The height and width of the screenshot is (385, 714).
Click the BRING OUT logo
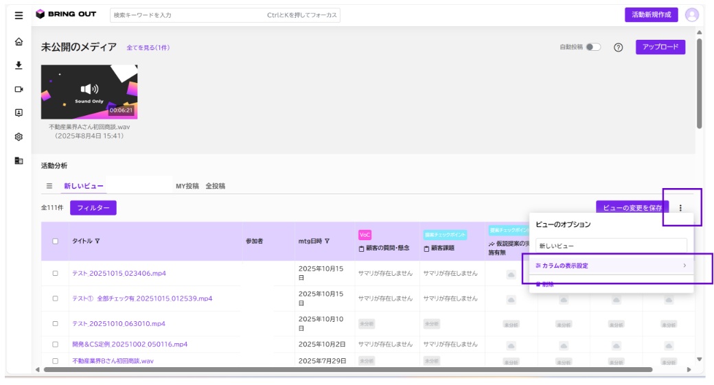point(66,14)
